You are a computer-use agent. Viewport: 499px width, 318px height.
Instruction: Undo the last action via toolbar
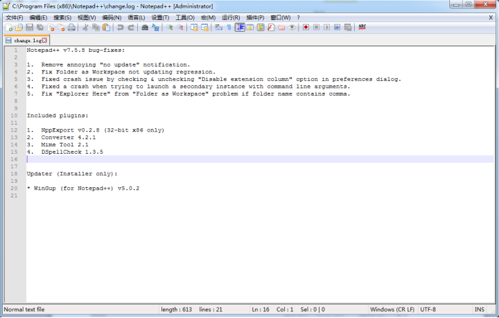[121, 28]
